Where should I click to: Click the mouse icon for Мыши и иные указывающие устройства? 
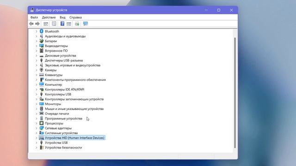(42, 109)
